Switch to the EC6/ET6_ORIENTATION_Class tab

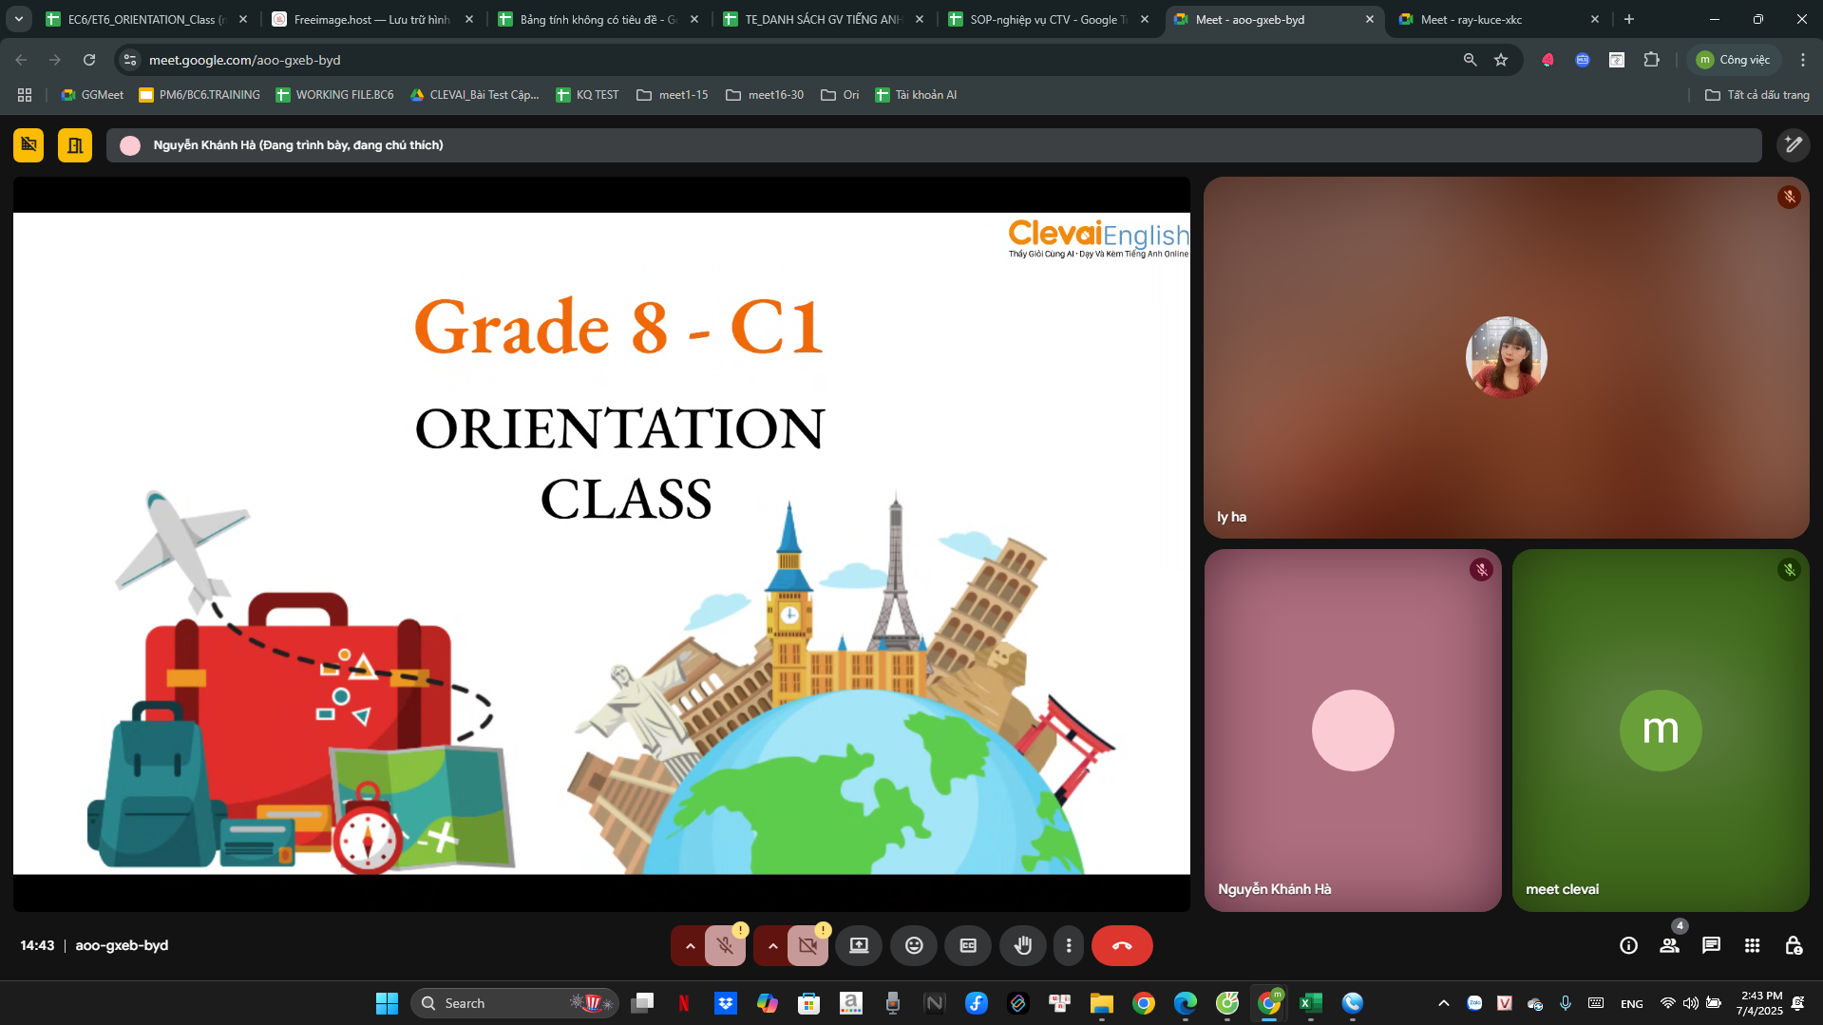click(146, 19)
